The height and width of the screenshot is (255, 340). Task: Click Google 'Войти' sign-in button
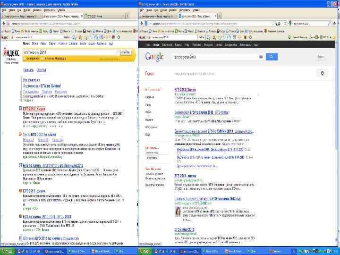click(320, 57)
